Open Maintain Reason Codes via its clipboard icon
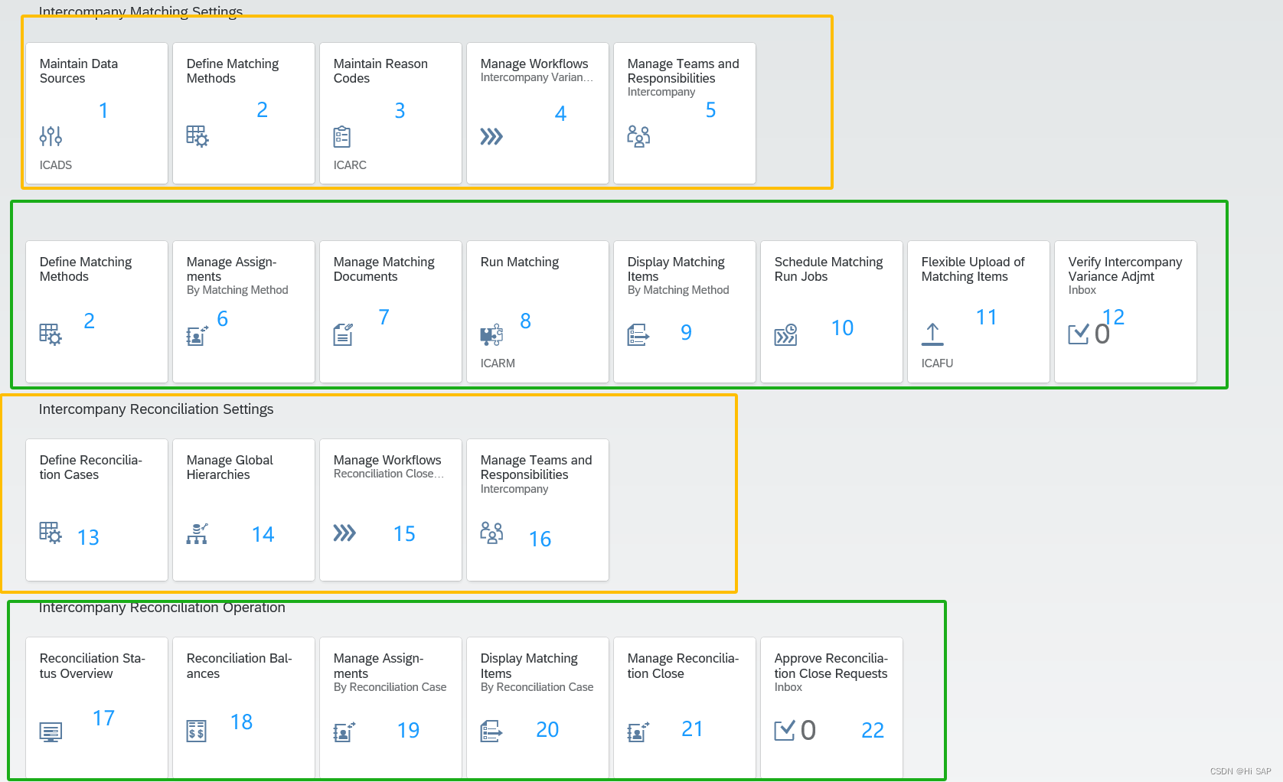The width and height of the screenshot is (1283, 782). point(343,137)
